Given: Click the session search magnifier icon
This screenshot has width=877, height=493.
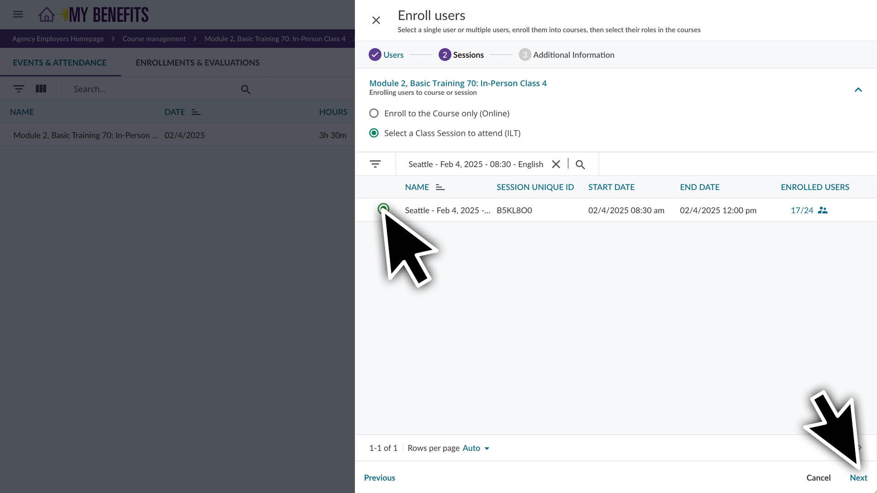Looking at the screenshot, I should (x=580, y=165).
